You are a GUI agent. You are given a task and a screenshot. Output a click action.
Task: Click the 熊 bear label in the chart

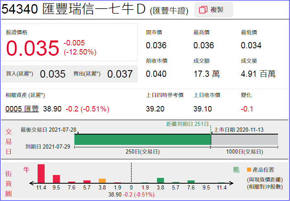tap(236, 170)
